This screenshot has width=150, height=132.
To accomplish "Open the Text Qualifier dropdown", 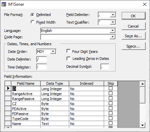I will [113, 22].
